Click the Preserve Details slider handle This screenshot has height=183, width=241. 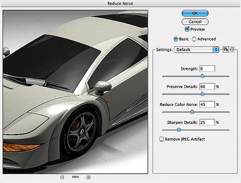[x=203, y=94]
